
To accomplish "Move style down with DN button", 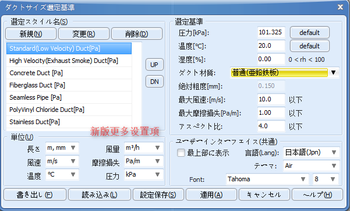I will coord(154,82).
